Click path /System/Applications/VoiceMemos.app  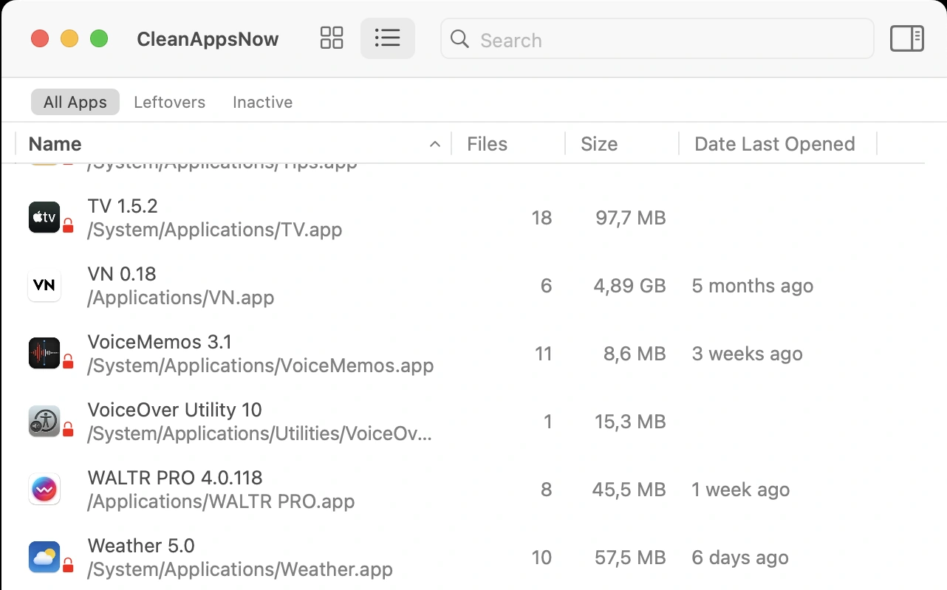coord(261,366)
